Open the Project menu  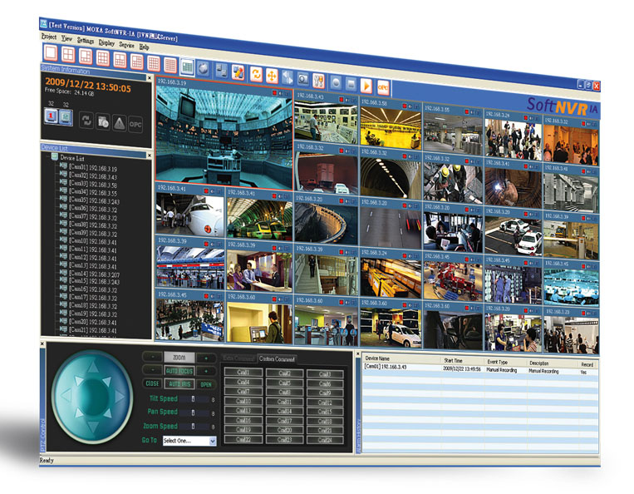[48, 37]
